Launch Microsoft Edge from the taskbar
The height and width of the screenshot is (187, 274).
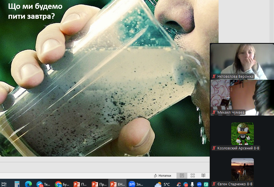pos(28,184)
